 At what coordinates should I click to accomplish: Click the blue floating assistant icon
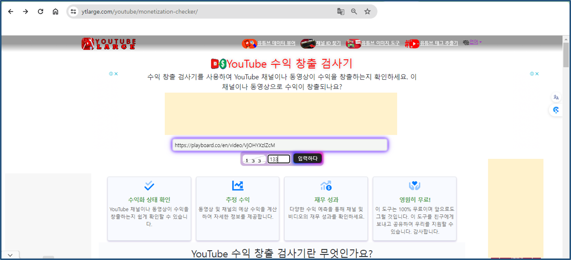click(x=556, y=110)
